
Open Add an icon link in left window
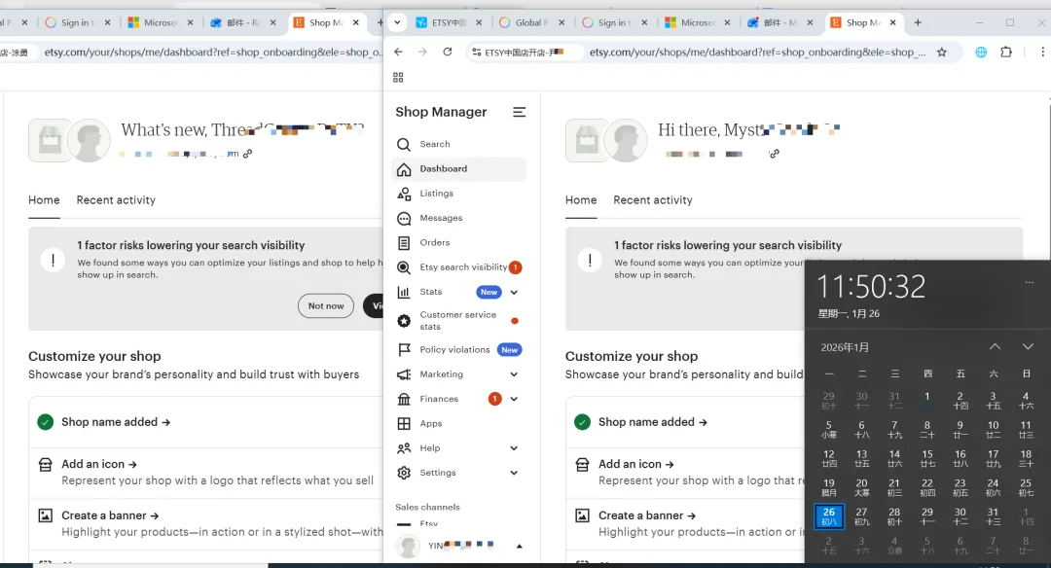99,464
